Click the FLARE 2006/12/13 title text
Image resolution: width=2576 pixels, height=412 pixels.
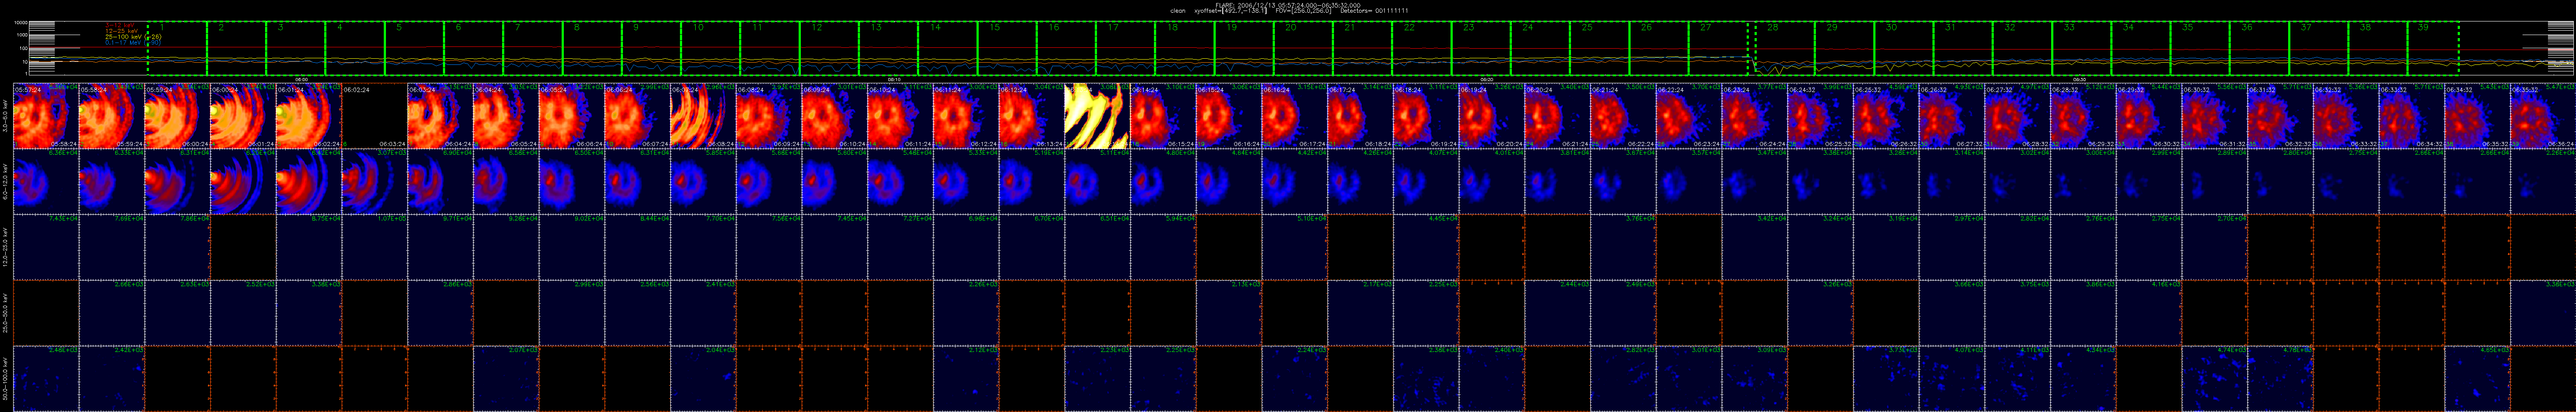1288,4
